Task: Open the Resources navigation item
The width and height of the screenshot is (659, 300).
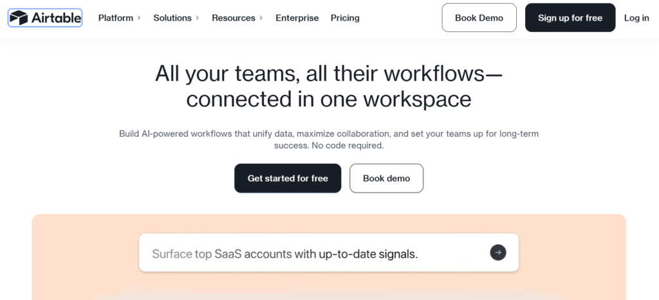Action: click(234, 18)
